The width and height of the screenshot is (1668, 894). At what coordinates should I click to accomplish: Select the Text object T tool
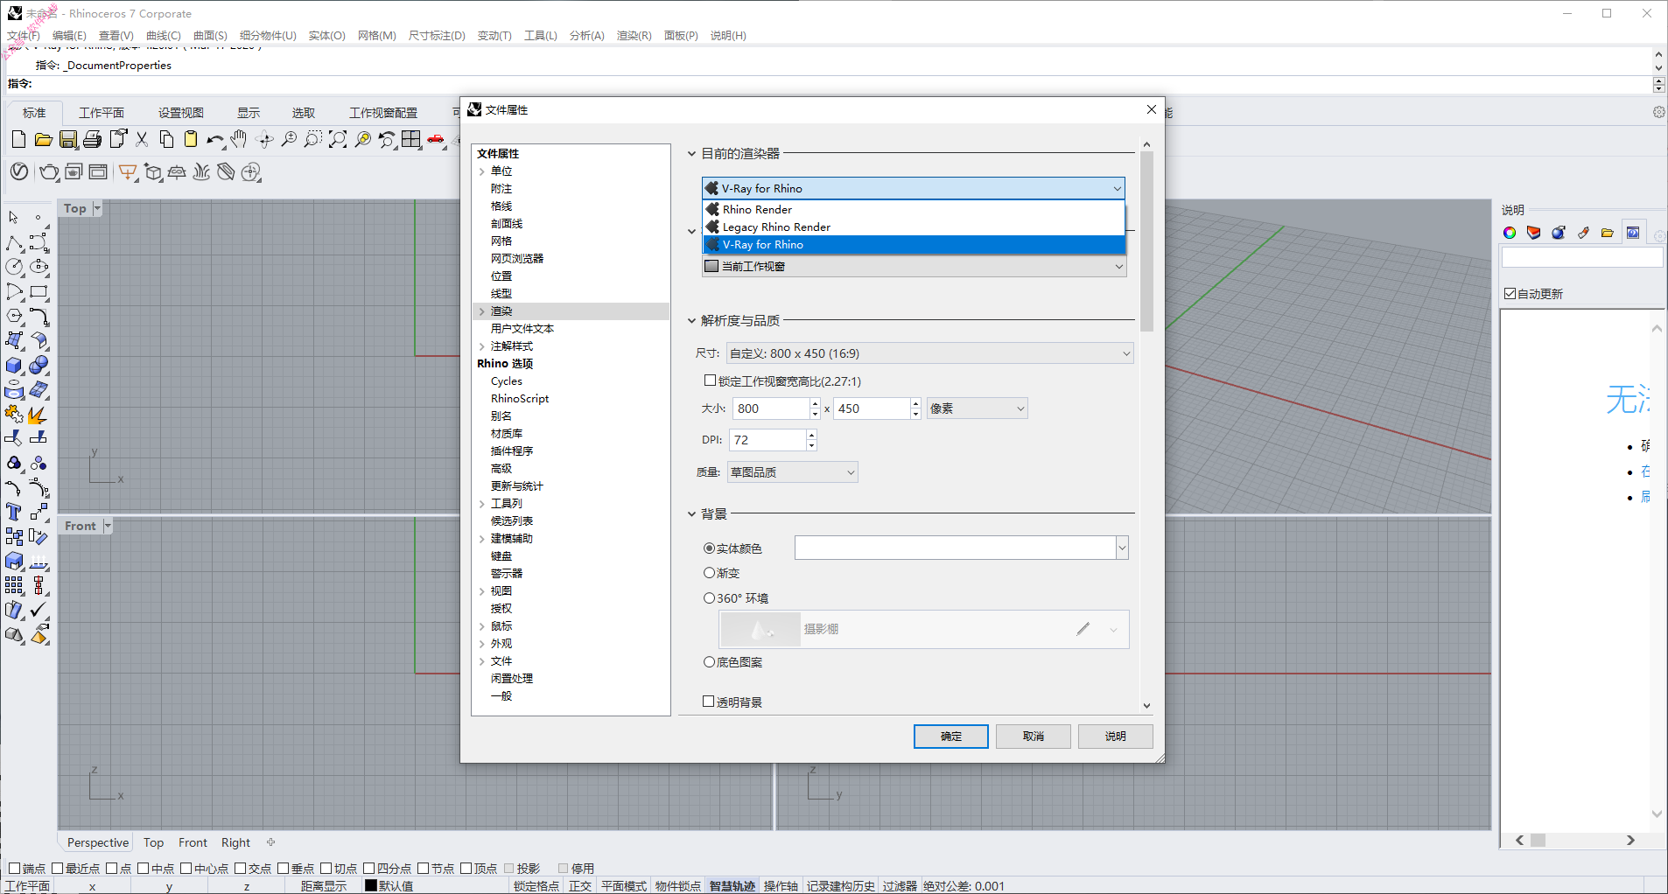14,512
